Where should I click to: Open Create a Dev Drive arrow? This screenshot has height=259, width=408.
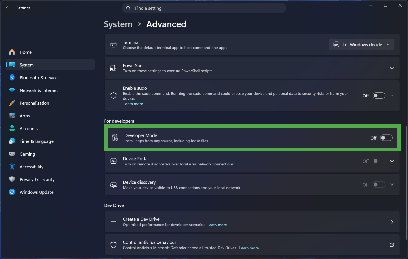coord(392,222)
